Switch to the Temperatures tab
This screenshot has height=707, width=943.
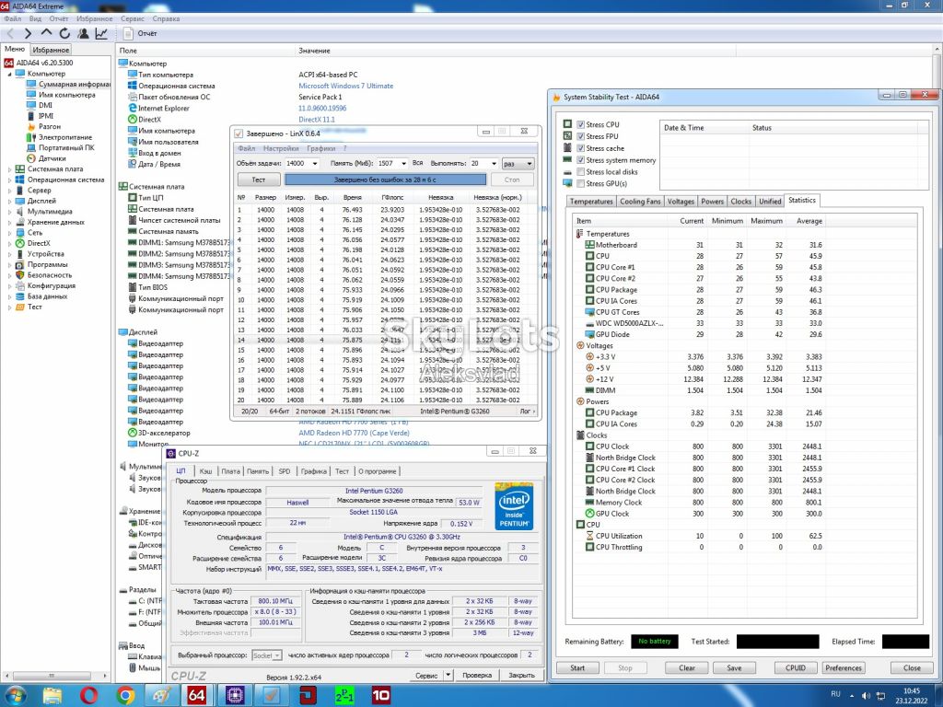click(x=591, y=202)
